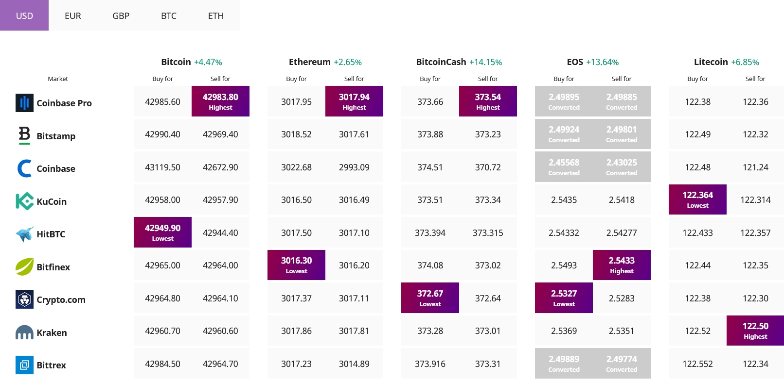Click Coinbase Pro highest Bitcoin sell price 42983.80
784x381 pixels.
pos(220,101)
